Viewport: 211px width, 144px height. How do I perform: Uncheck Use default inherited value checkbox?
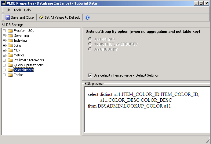tap(90, 75)
